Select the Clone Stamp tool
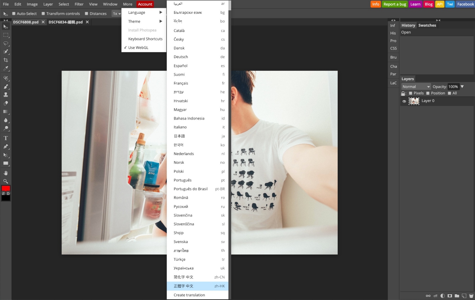Screen dimensions: 475x300 pos(6,95)
